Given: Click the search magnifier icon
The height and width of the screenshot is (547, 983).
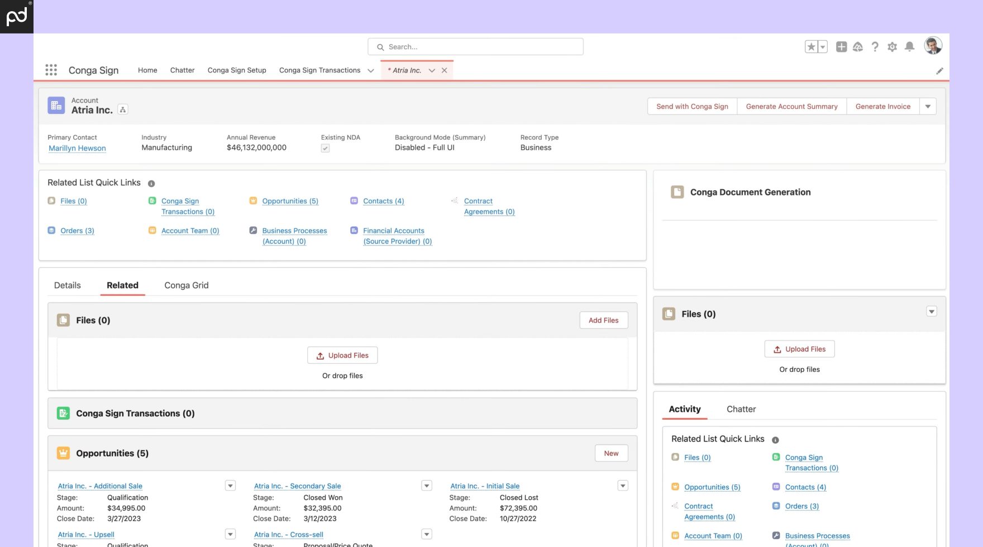Looking at the screenshot, I should pos(380,47).
